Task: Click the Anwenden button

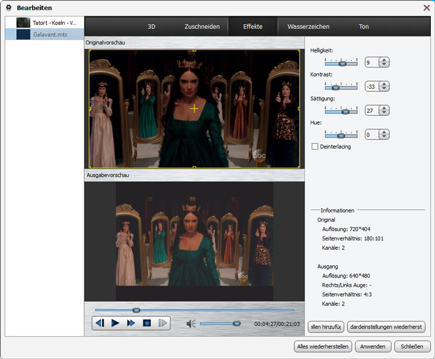Action: [373, 346]
